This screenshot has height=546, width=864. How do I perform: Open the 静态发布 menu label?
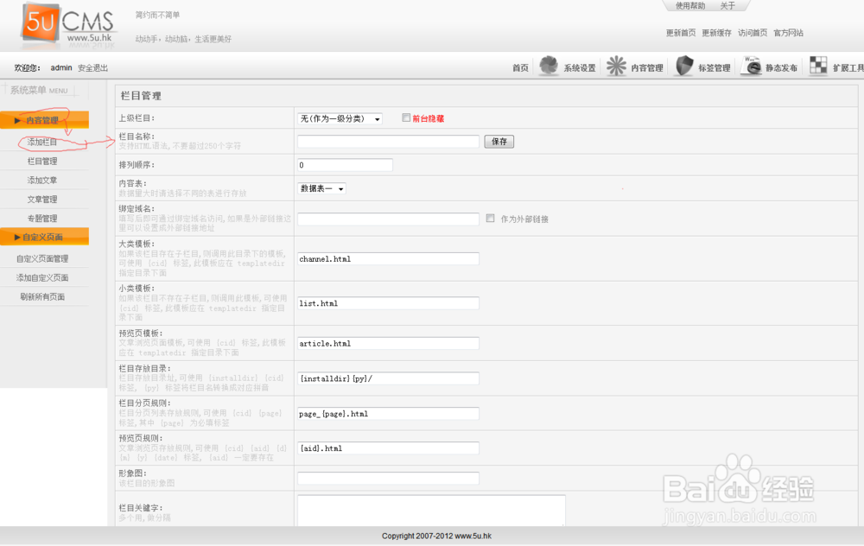(781, 67)
